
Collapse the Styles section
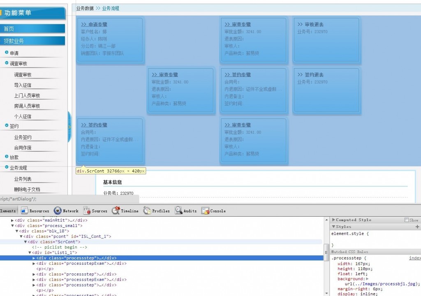pos(333,227)
